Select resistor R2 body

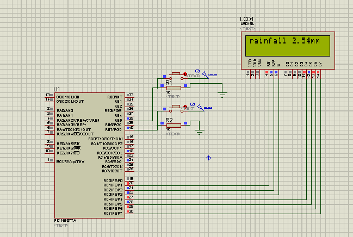174,126
